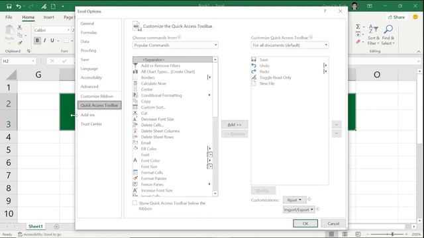The height and width of the screenshot is (238, 424).
Task: Open Sort & Filter in Editing group
Action: pos(374,35)
